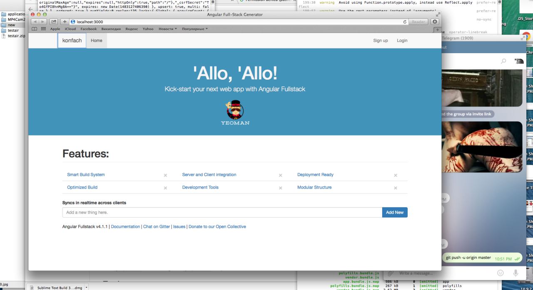Viewport: 533px width, 290px height.
Task: Remove the Smart Build System item
Action: coord(165,175)
